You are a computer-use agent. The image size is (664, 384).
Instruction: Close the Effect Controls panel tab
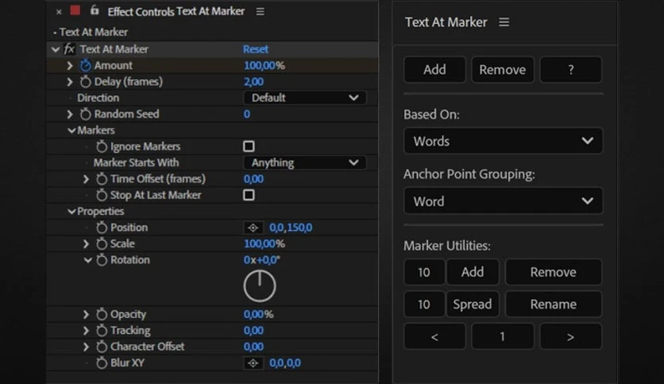pyautogui.click(x=59, y=12)
